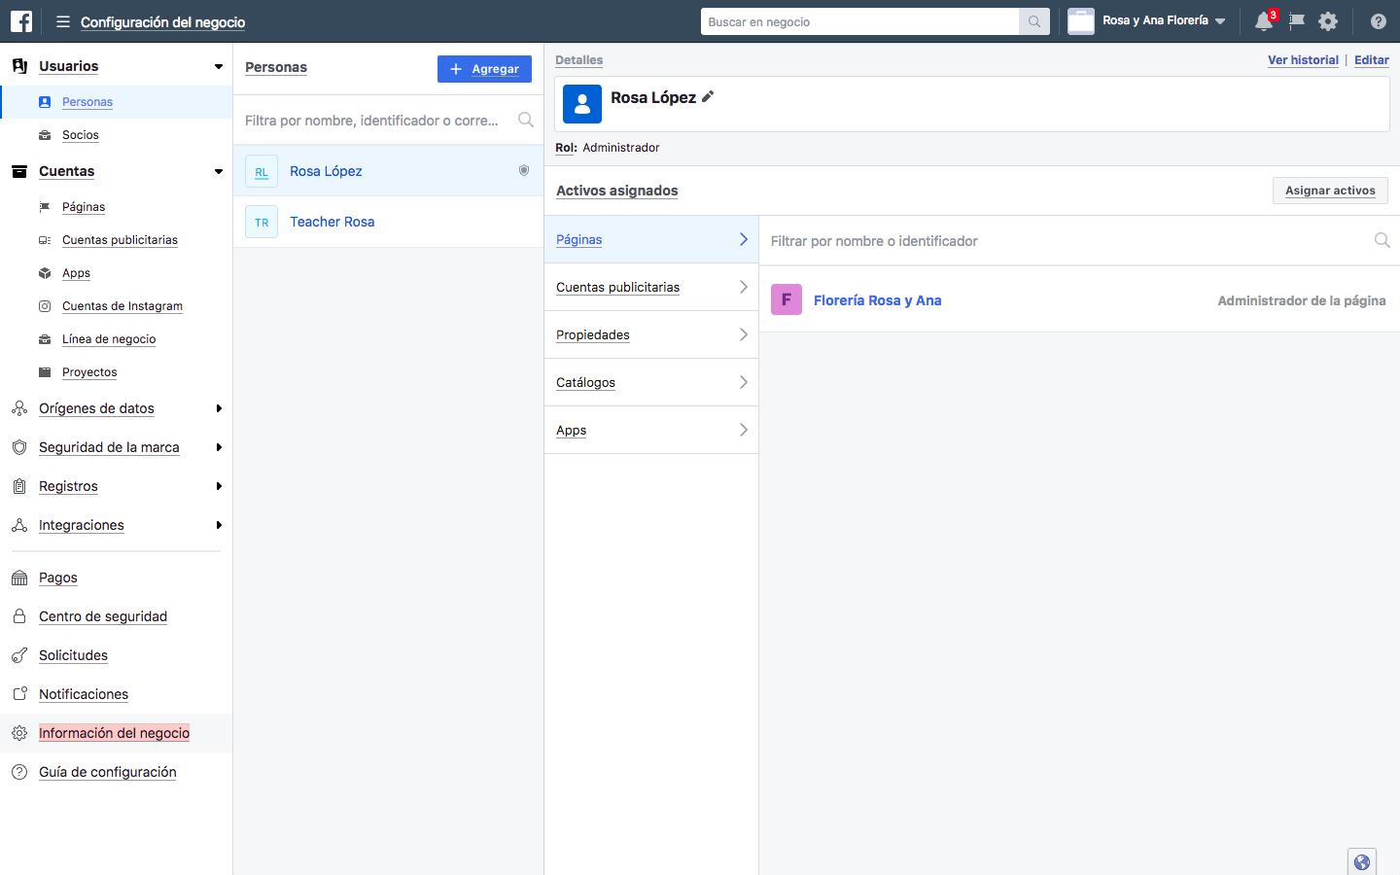Click the search magnifier button in top bar

click(x=1034, y=21)
